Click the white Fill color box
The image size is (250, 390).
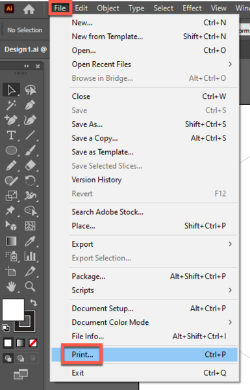(x=13, y=310)
